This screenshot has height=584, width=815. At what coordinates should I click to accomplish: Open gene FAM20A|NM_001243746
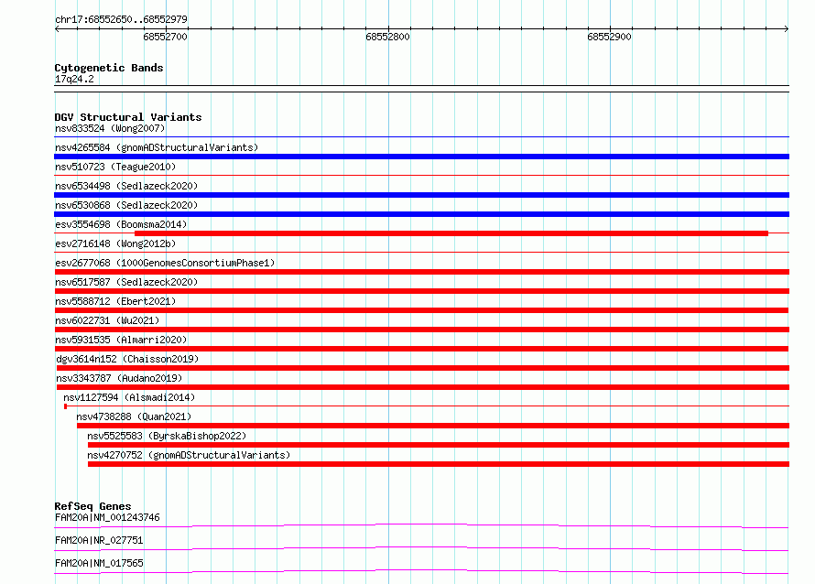pyautogui.click(x=107, y=517)
